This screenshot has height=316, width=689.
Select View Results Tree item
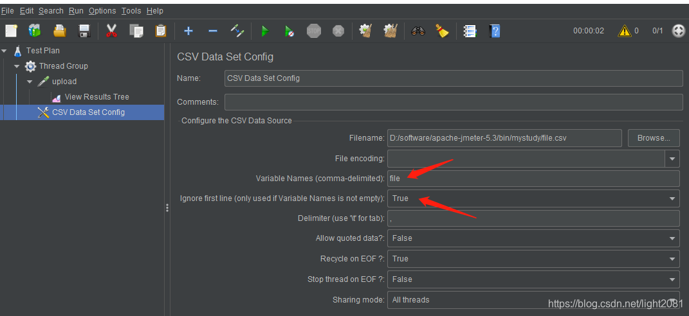click(x=96, y=97)
